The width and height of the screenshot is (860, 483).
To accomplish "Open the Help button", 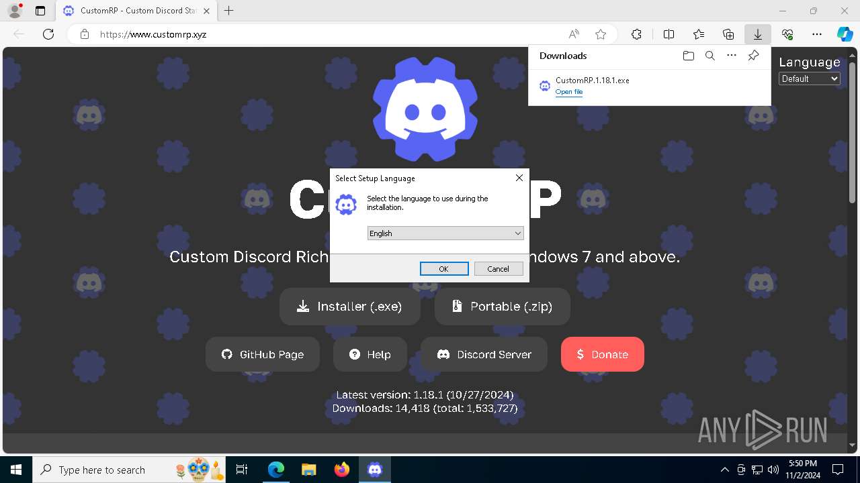I will tap(370, 354).
